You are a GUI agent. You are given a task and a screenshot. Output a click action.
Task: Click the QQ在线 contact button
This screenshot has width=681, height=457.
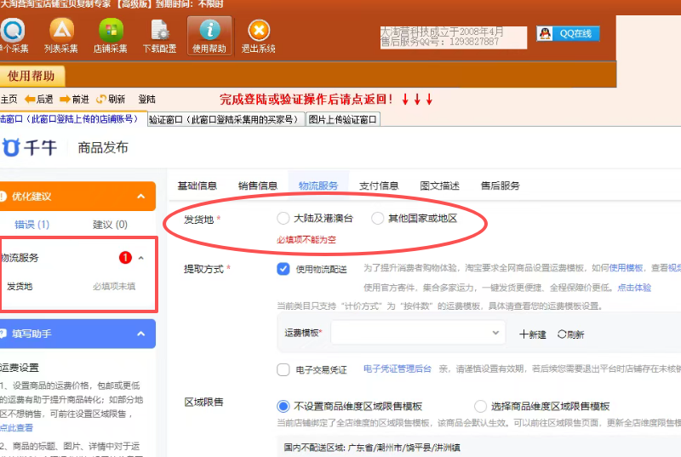pos(569,34)
